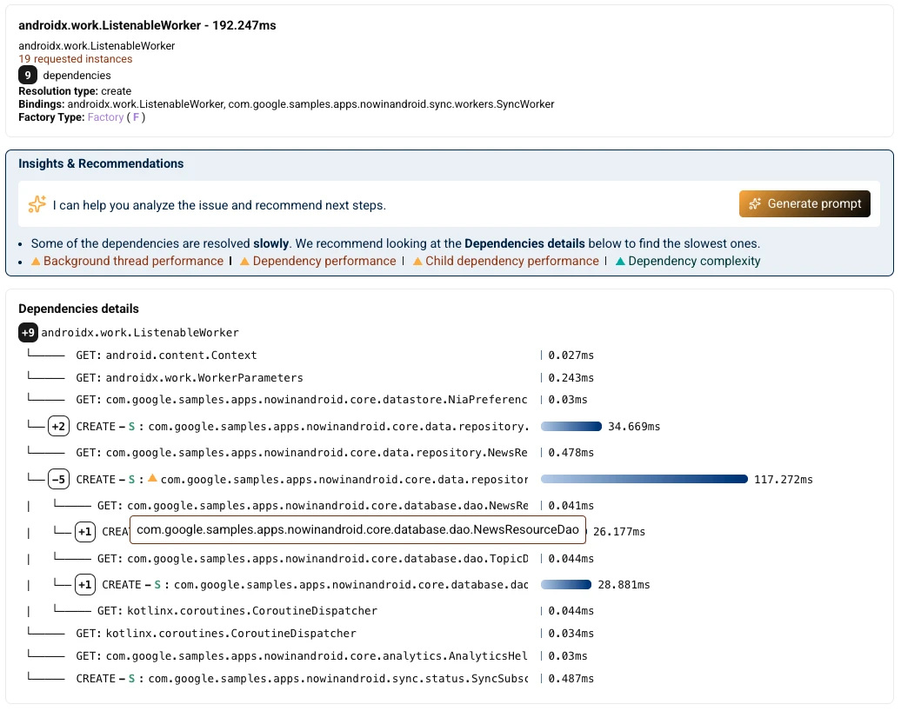The image size is (901, 711).
Task: Toggle the +9 ListenableWorker root node
Action: point(28,332)
